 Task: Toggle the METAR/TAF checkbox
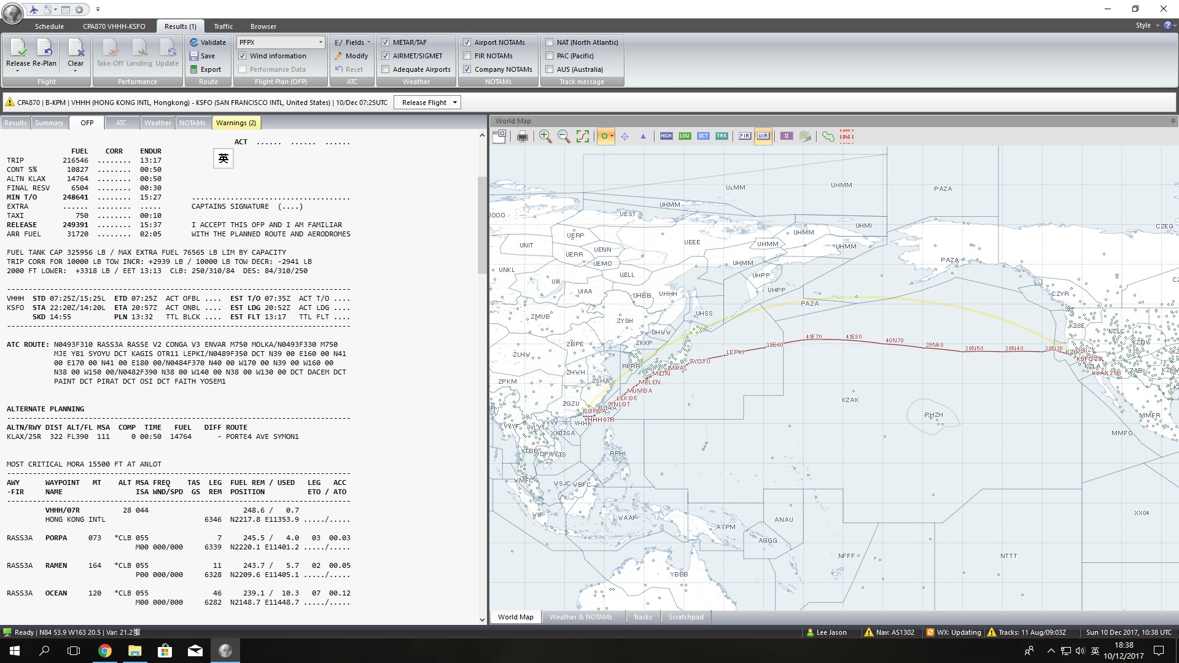click(x=386, y=42)
